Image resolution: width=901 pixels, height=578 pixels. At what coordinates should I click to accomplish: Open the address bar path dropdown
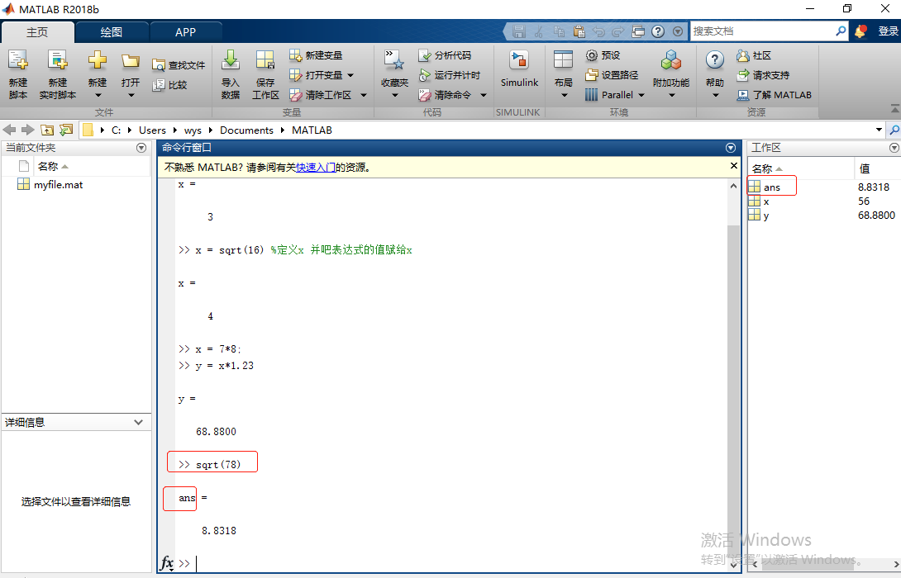(879, 130)
